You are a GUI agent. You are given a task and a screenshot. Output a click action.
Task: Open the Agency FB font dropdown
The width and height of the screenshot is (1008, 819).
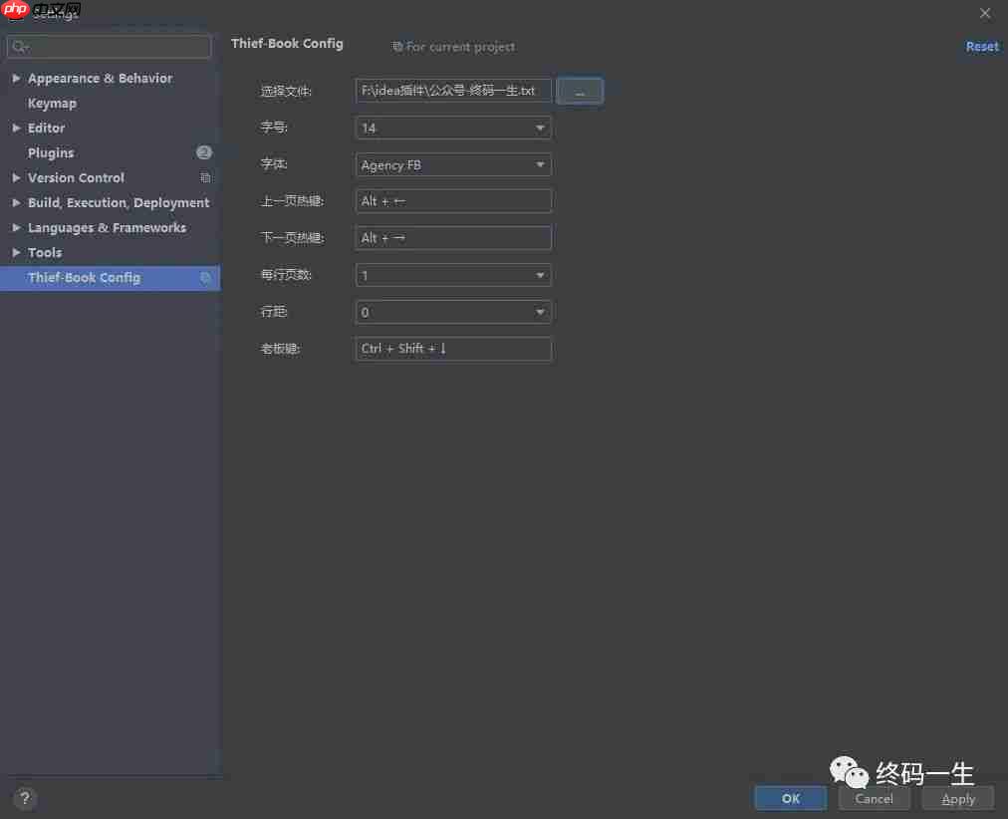(453, 165)
